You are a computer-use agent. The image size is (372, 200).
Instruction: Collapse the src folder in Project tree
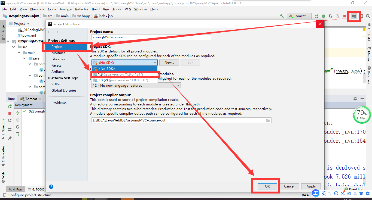13,47
